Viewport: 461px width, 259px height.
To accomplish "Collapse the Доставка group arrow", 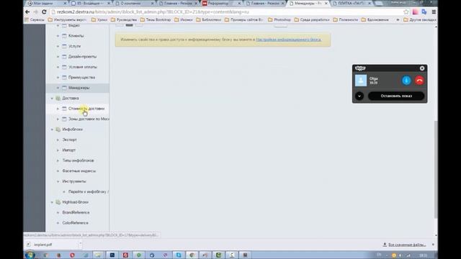I will coord(52,99).
